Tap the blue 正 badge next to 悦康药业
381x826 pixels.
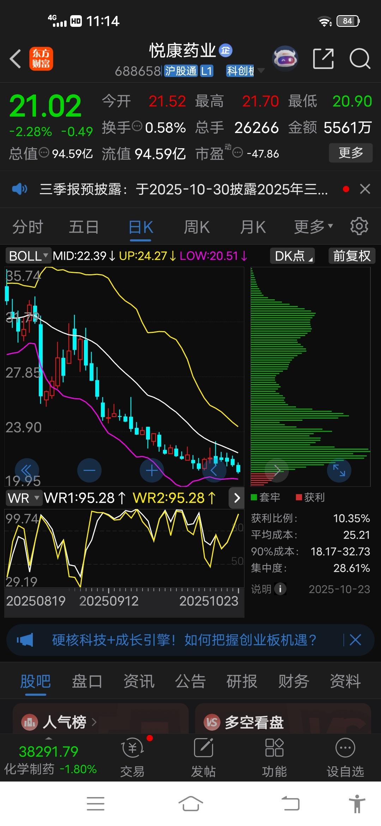tap(225, 50)
